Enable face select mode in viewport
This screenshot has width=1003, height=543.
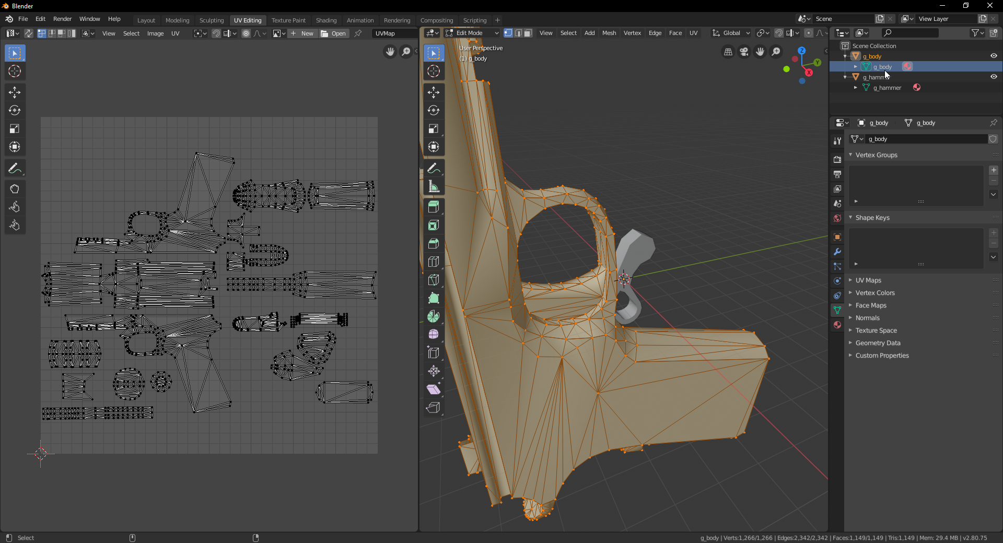click(x=528, y=33)
